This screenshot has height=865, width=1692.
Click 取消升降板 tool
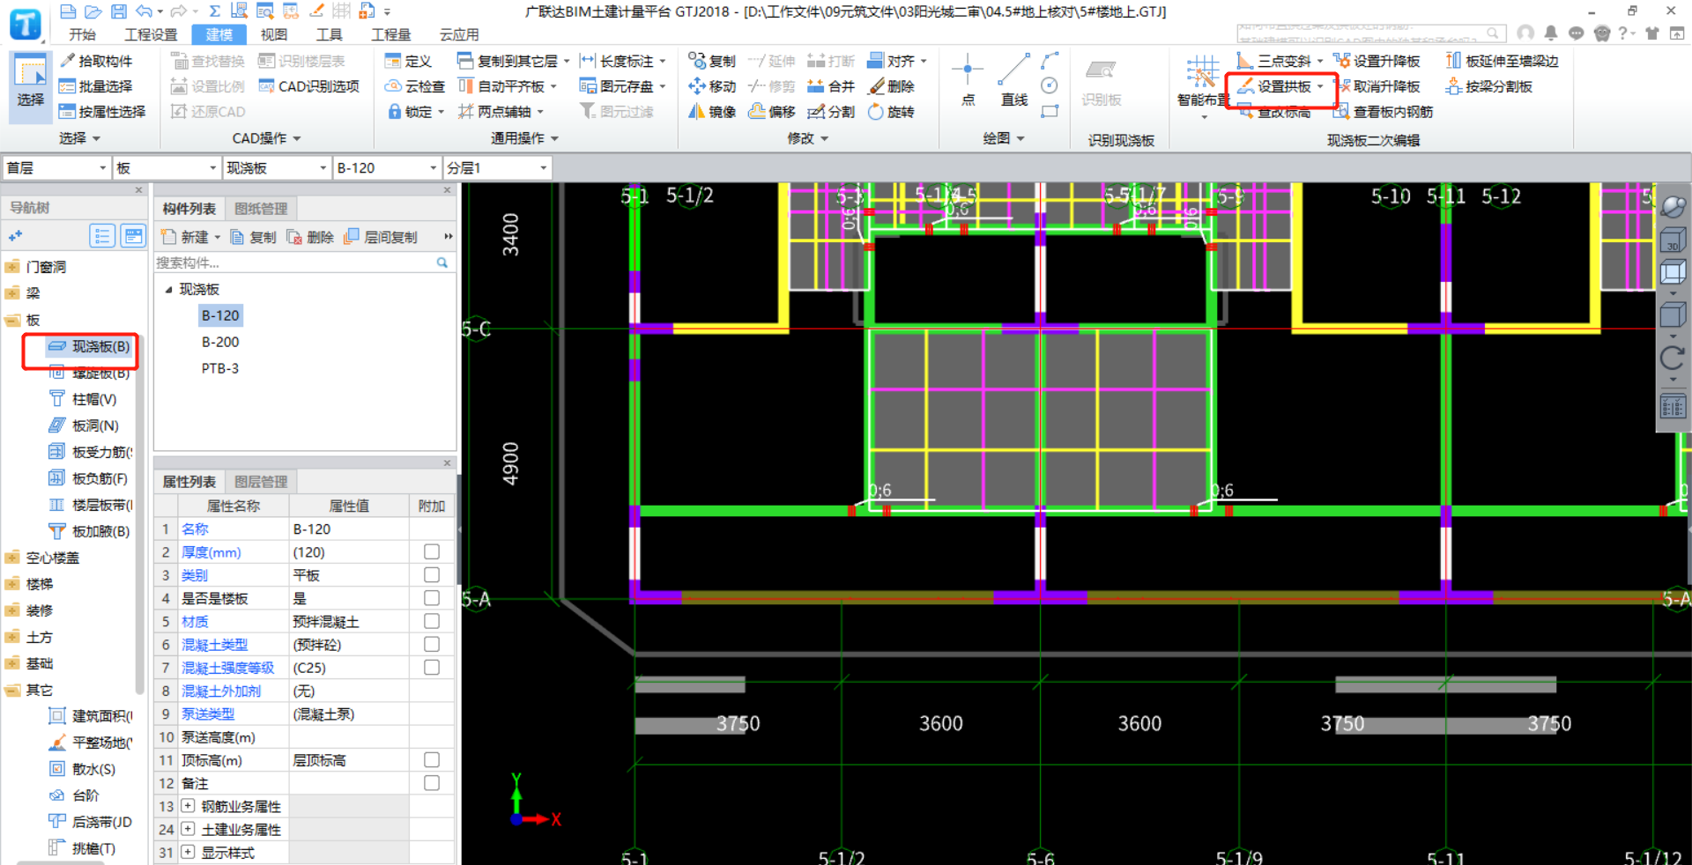coord(1377,86)
